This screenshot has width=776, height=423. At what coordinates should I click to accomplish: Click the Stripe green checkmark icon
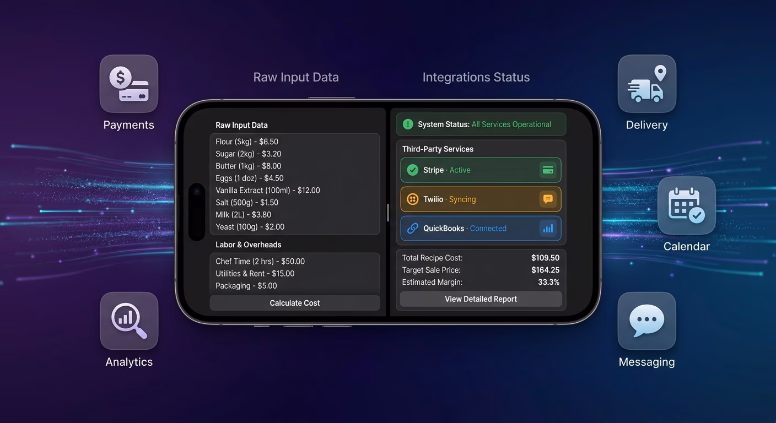pyautogui.click(x=412, y=170)
